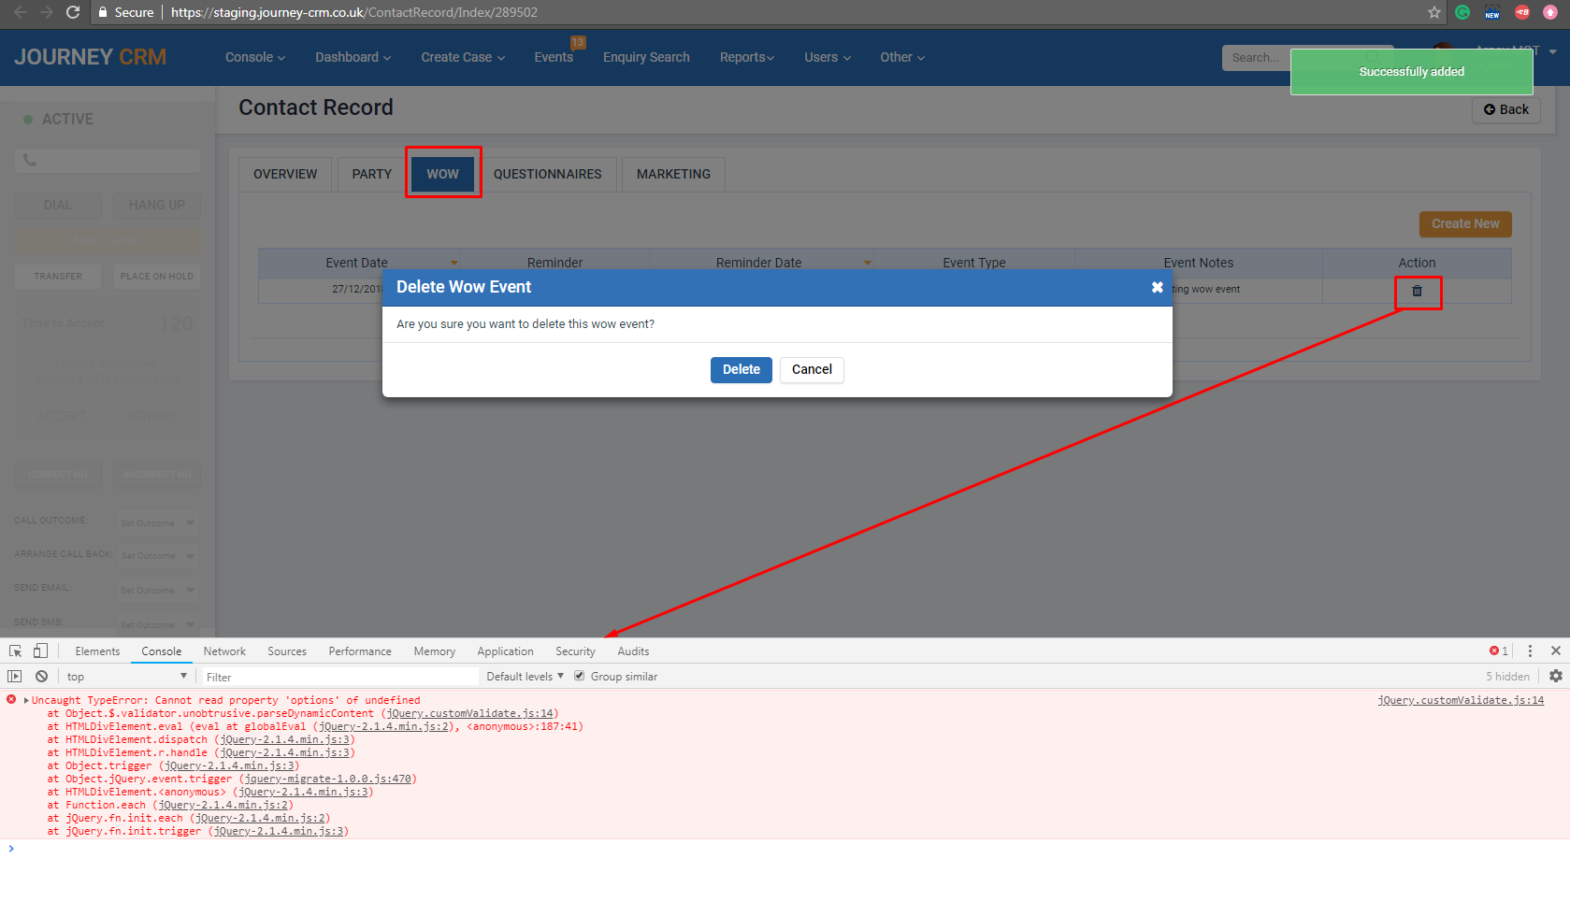The width and height of the screenshot is (1570, 901).
Task: Open the Events link in the navbar
Action: tap(554, 57)
